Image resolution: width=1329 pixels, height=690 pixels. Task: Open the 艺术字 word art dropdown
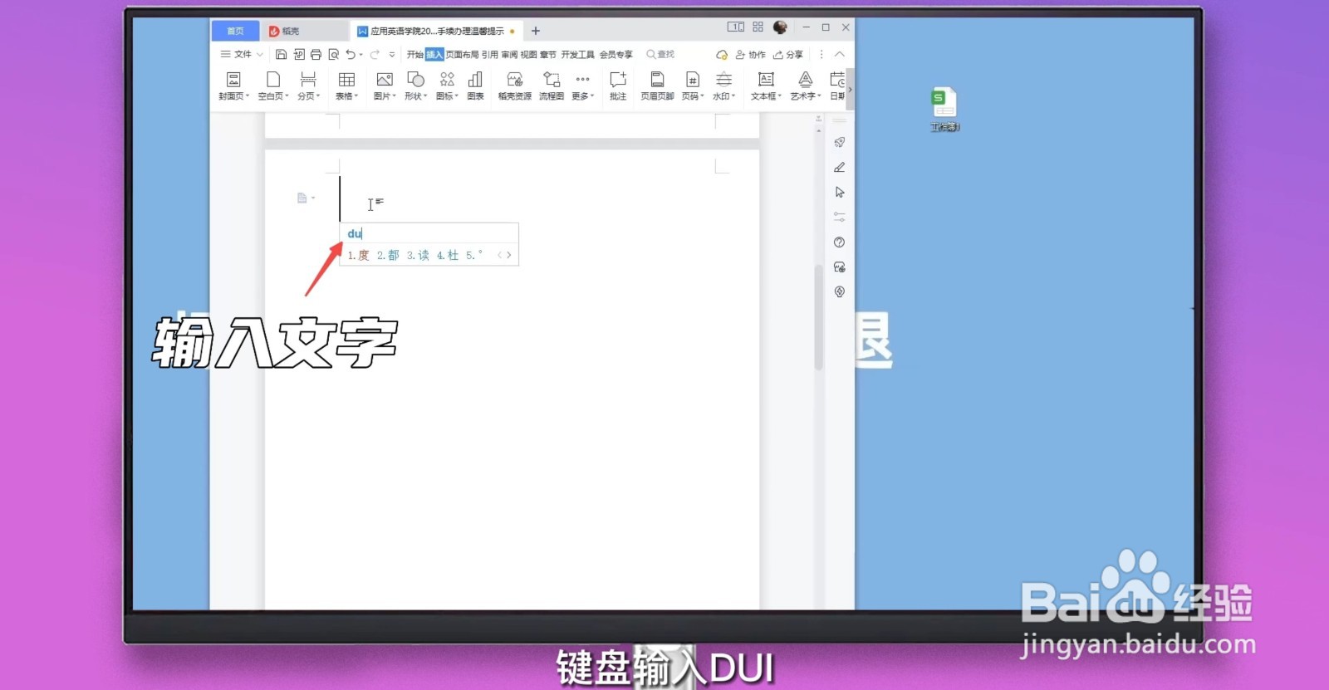(805, 86)
